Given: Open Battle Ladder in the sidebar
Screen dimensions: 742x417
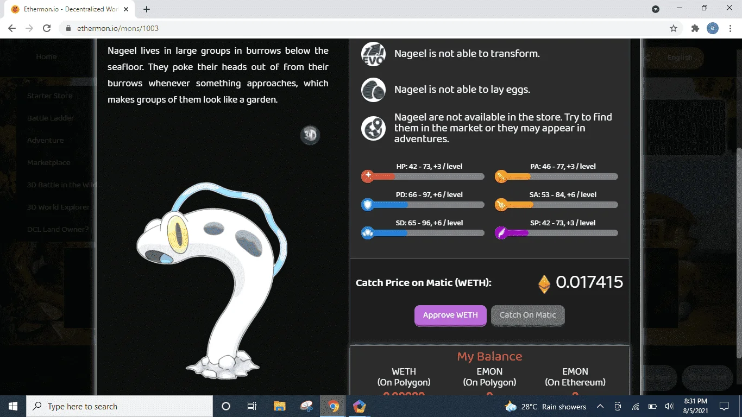Looking at the screenshot, I should pos(51,118).
